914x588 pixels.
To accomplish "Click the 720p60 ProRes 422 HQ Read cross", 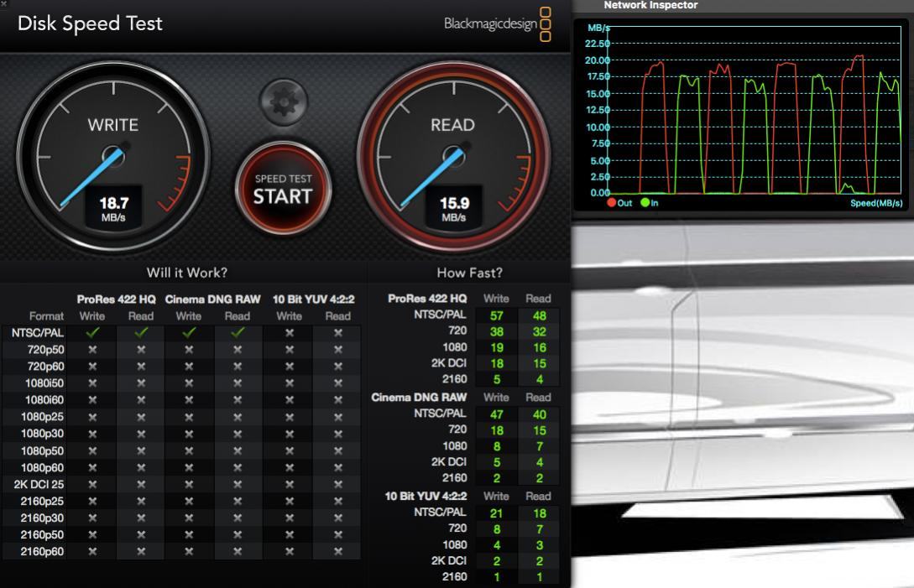I will pos(141,367).
